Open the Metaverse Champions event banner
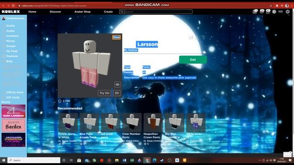The image size is (294, 165). coord(13,140)
